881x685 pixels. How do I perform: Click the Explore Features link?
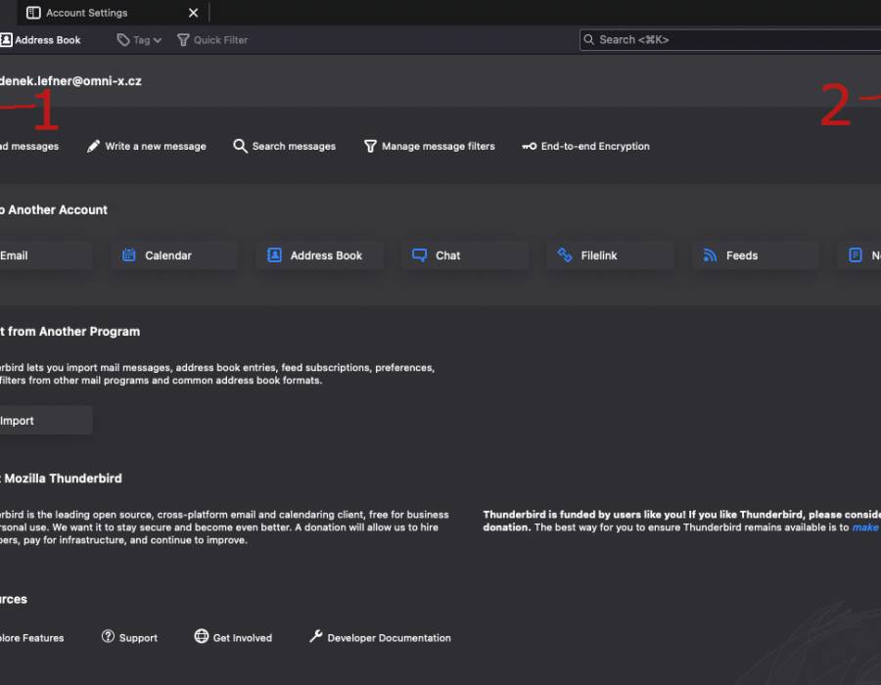[x=32, y=638]
